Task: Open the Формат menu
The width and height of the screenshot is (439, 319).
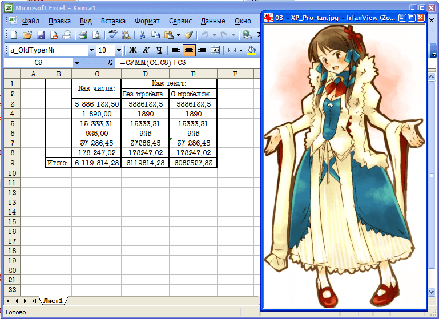Action: click(x=147, y=21)
